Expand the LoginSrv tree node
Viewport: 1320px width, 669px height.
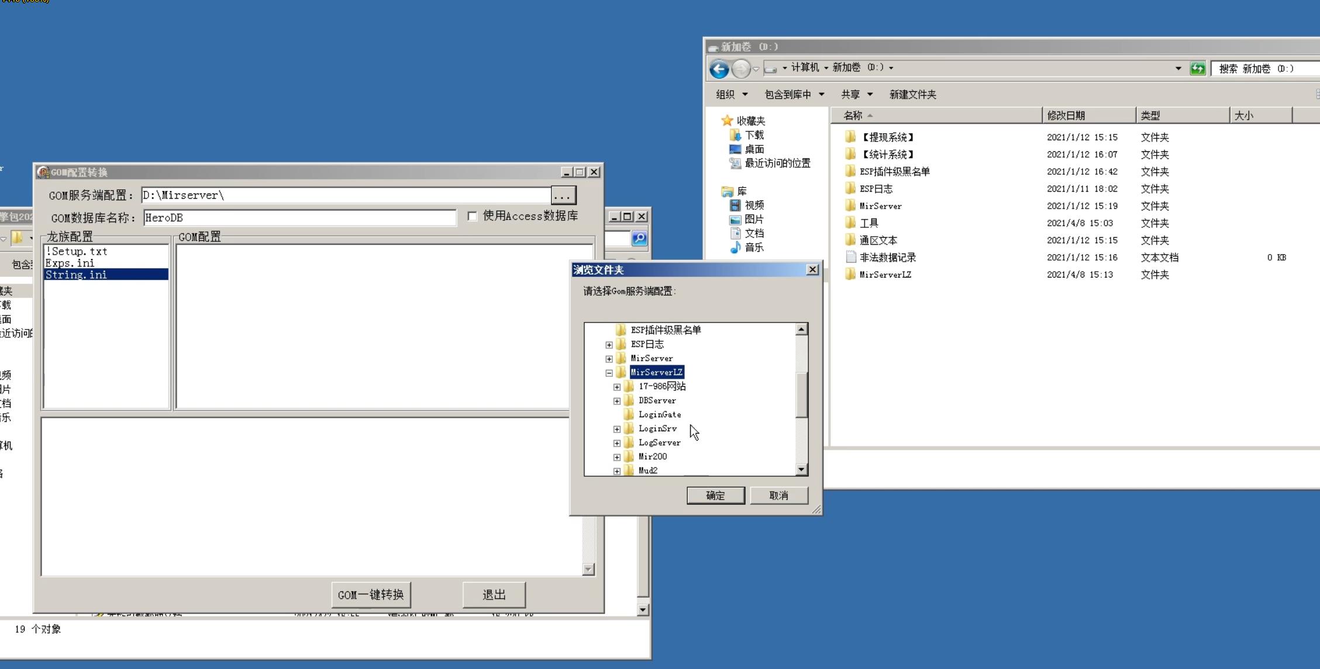[x=617, y=429]
